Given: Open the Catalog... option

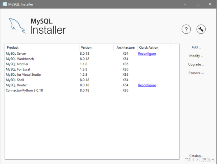Looking at the screenshot, I should (196, 156).
